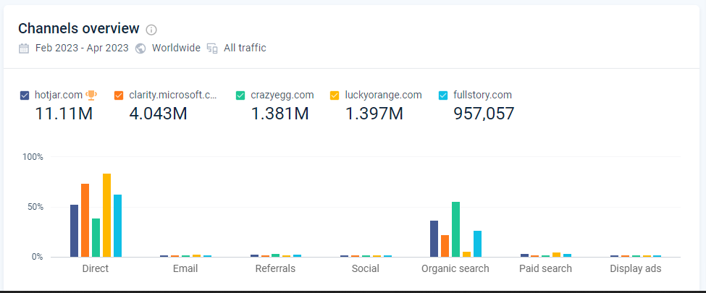Click the crazyegg.com domain label

[282, 95]
